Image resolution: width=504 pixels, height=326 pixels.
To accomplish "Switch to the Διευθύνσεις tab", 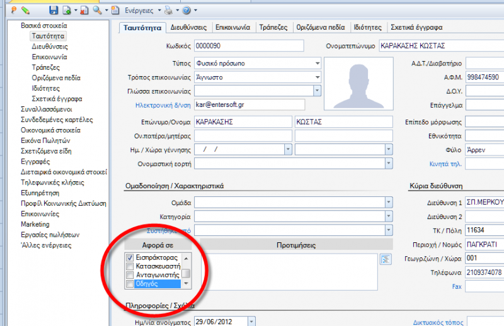I will click(188, 28).
